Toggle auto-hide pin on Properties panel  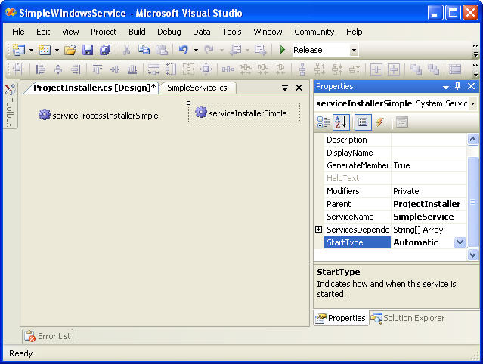(458, 86)
